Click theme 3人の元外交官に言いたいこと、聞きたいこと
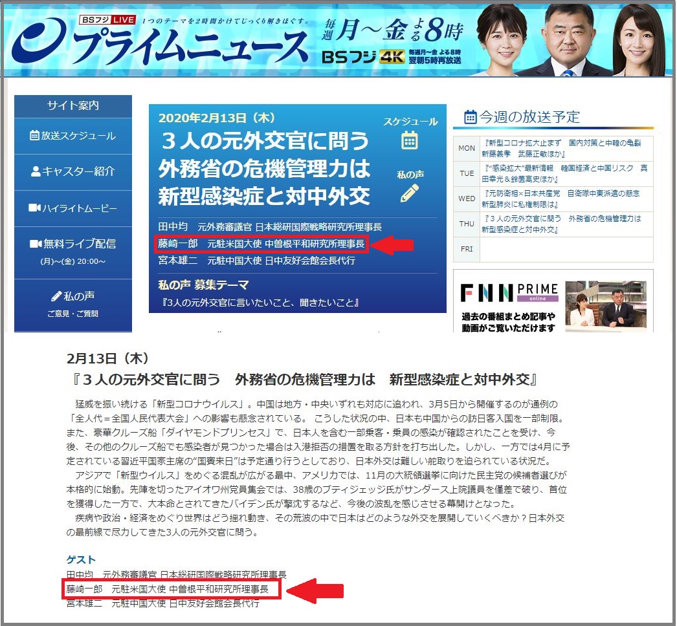677x626 pixels. [x=259, y=303]
